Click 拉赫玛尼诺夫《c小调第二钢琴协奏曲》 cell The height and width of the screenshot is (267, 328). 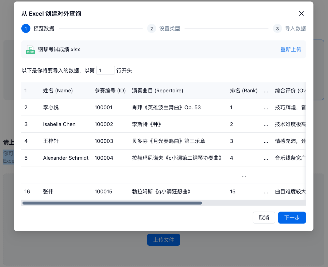[177, 158]
